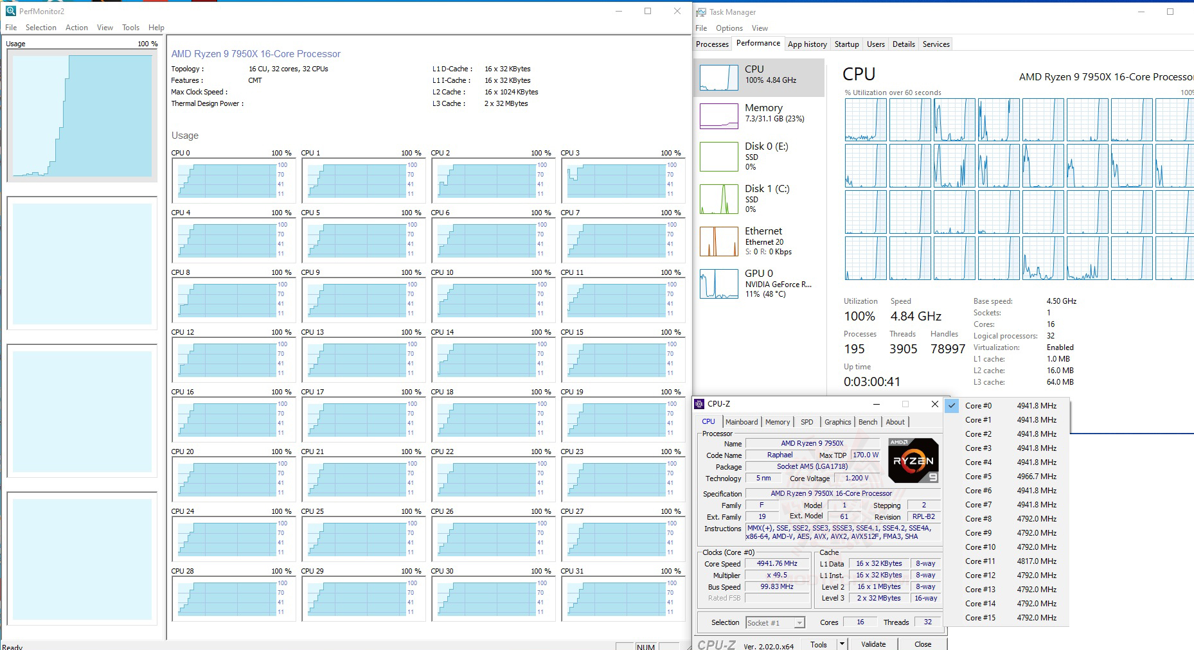Select Memory in the Task Manager sidebar

759,116
